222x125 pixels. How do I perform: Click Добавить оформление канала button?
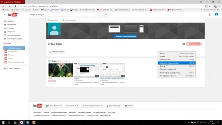(x=126, y=36)
